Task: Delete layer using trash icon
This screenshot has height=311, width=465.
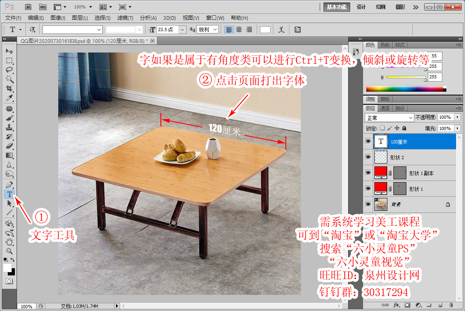Action: click(x=451, y=305)
